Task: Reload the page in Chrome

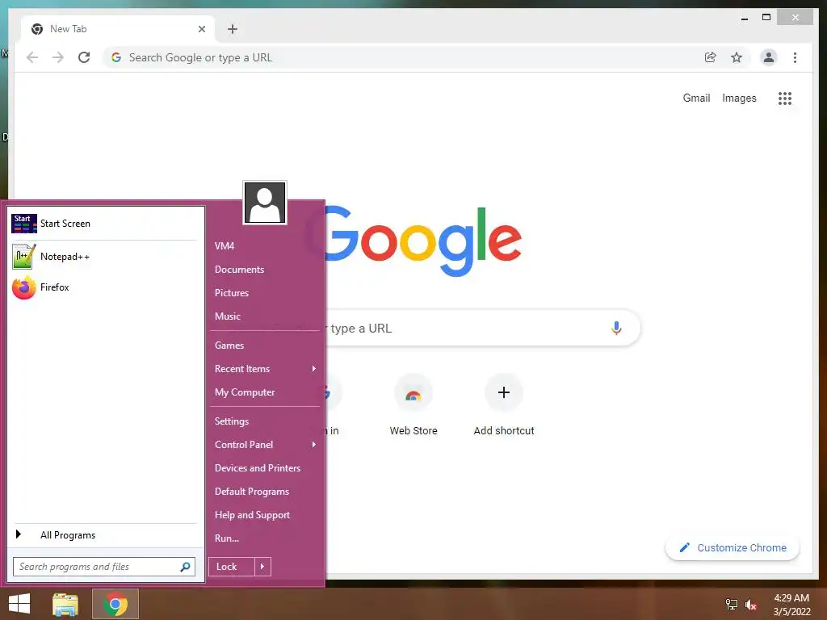Action: (x=84, y=57)
